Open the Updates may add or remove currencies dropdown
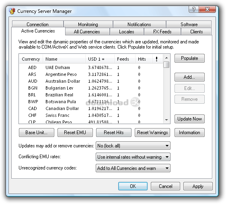This screenshot has width=226, height=204. tap(133, 146)
